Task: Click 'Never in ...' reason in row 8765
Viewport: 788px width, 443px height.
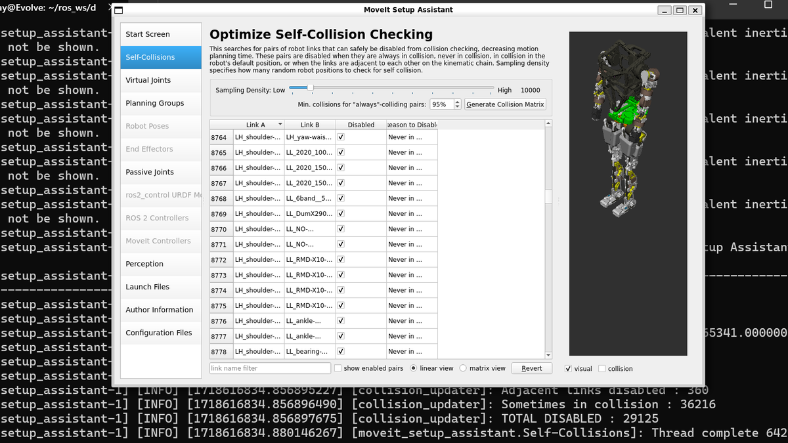Action: click(x=412, y=153)
